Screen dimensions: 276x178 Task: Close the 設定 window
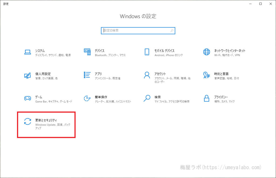[x=271, y=4]
